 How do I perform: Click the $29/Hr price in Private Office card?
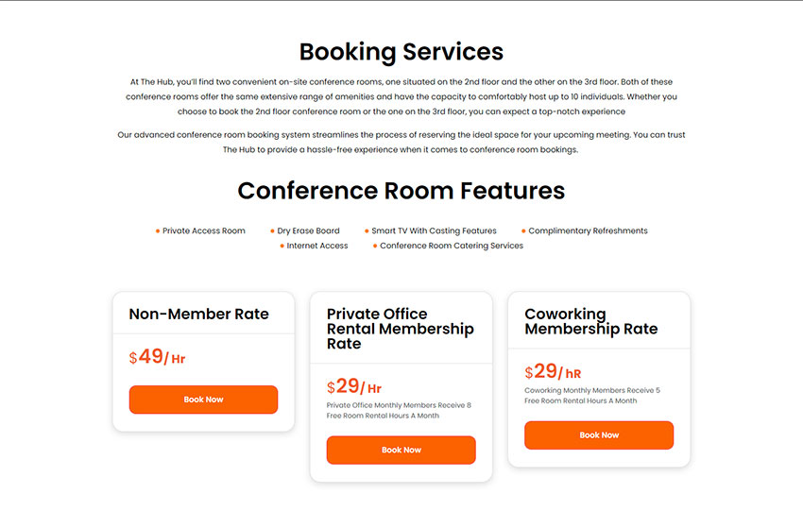coord(354,386)
